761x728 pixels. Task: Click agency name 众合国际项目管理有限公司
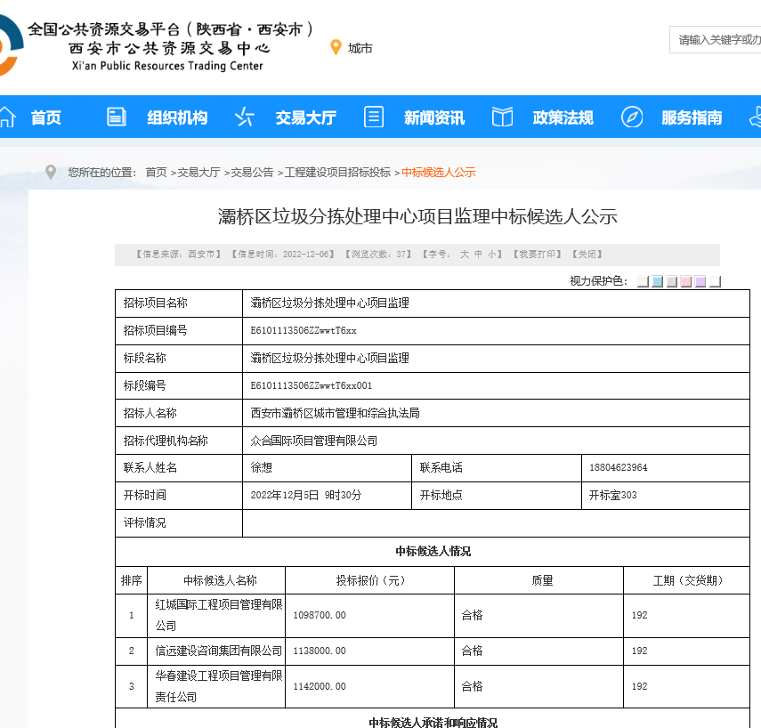coord(314,441)
